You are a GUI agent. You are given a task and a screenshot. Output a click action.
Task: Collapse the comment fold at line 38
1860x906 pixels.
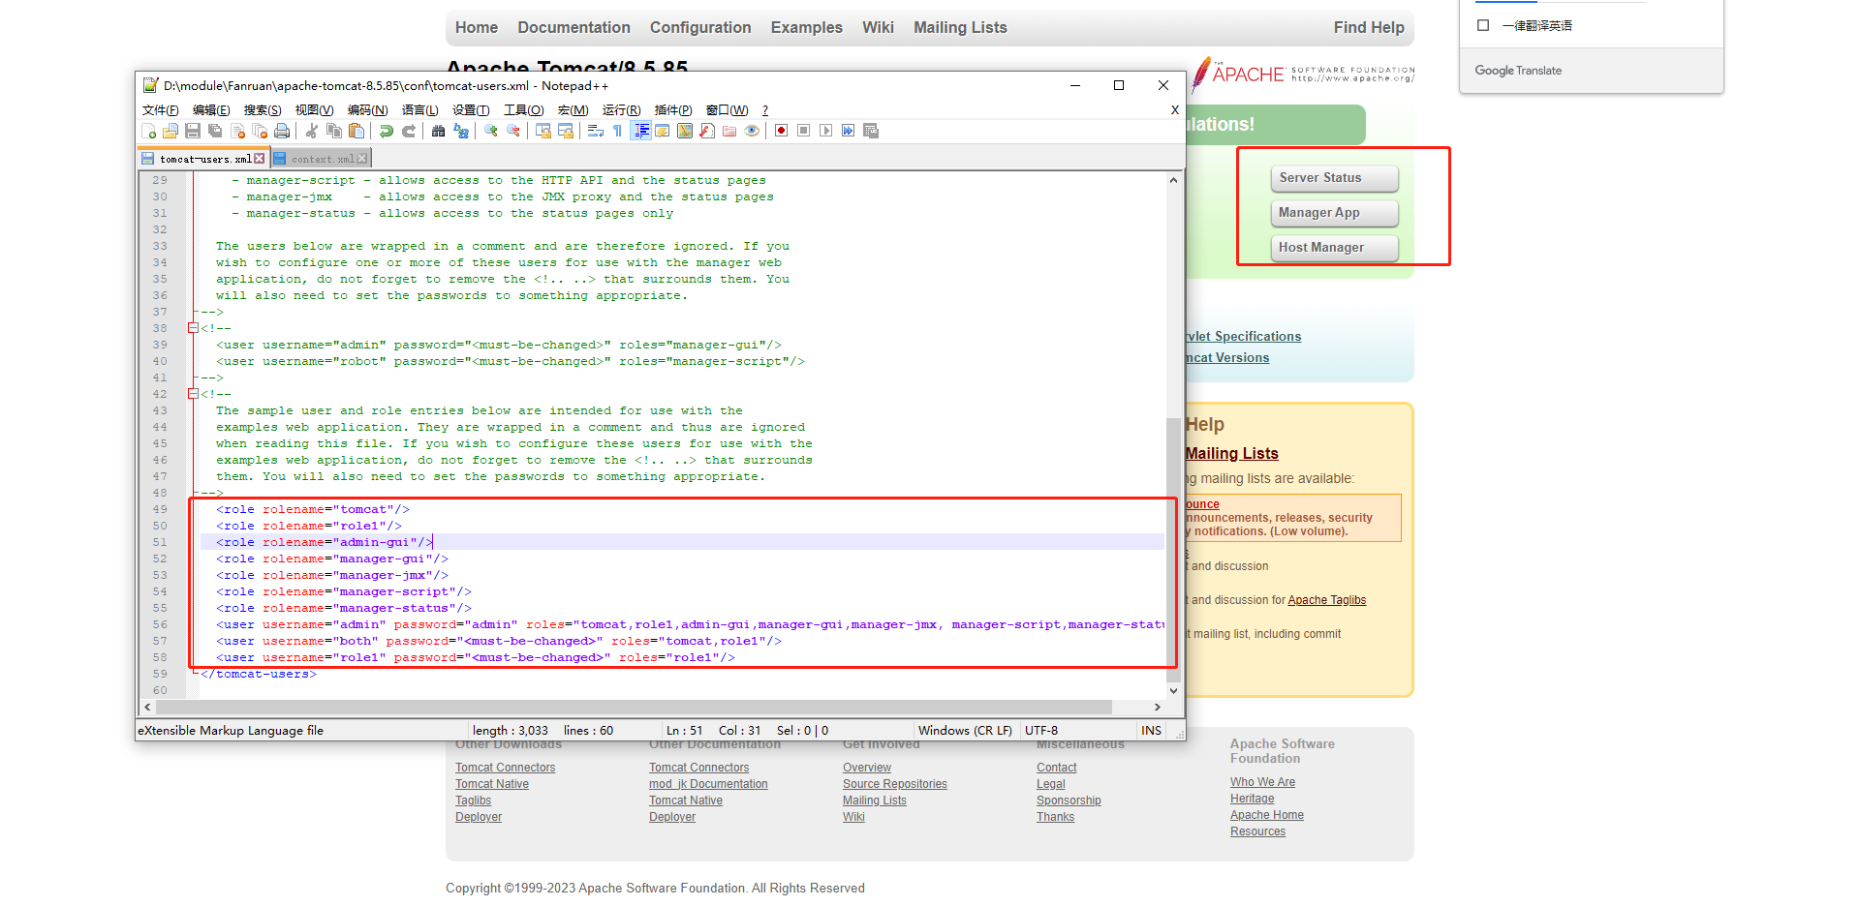(x=193, y=328)
